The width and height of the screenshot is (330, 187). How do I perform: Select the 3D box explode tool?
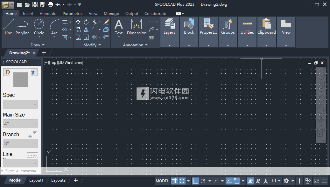point(106,30)
